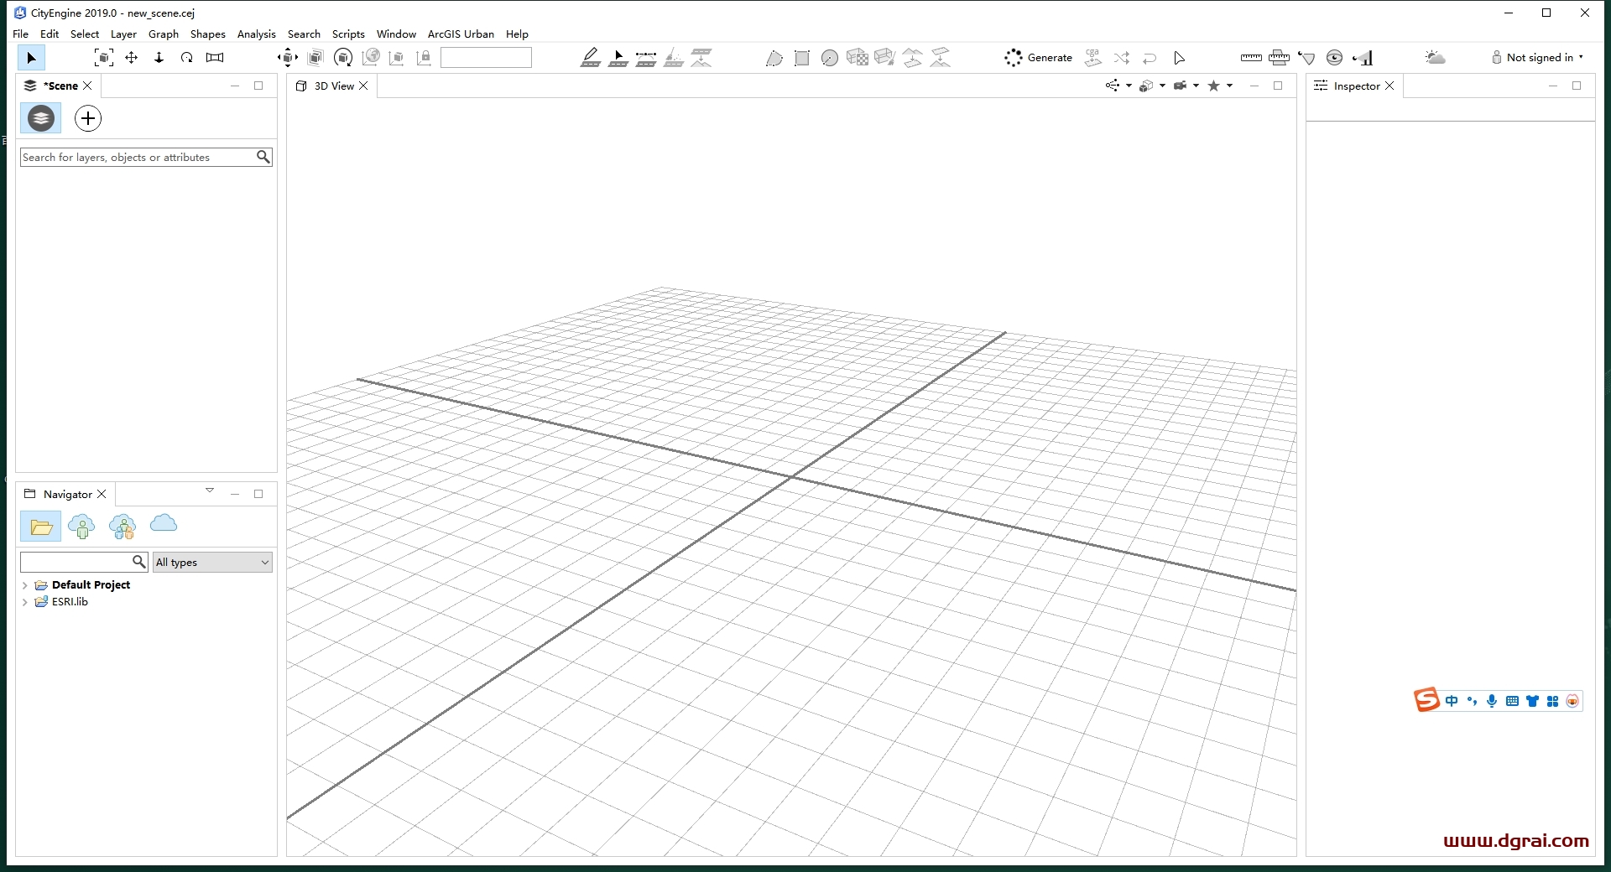
Task: Click the curved back-arrow toolbar icon
Action: [x=1150, y=58]
